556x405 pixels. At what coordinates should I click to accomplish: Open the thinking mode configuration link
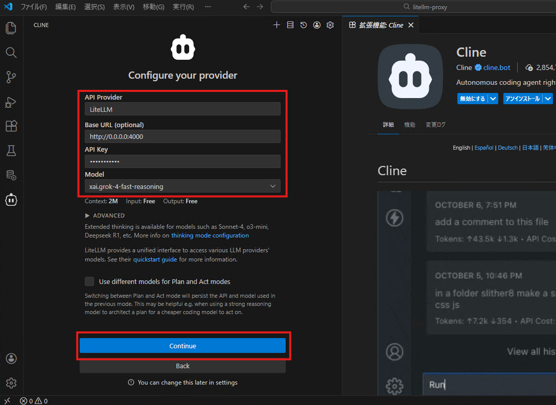point(210,235)
